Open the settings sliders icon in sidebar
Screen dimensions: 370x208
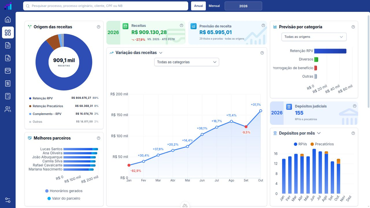pyautogui.click(x=8, y=200)
